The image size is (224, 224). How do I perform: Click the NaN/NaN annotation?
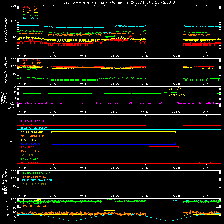pos(176,95)
